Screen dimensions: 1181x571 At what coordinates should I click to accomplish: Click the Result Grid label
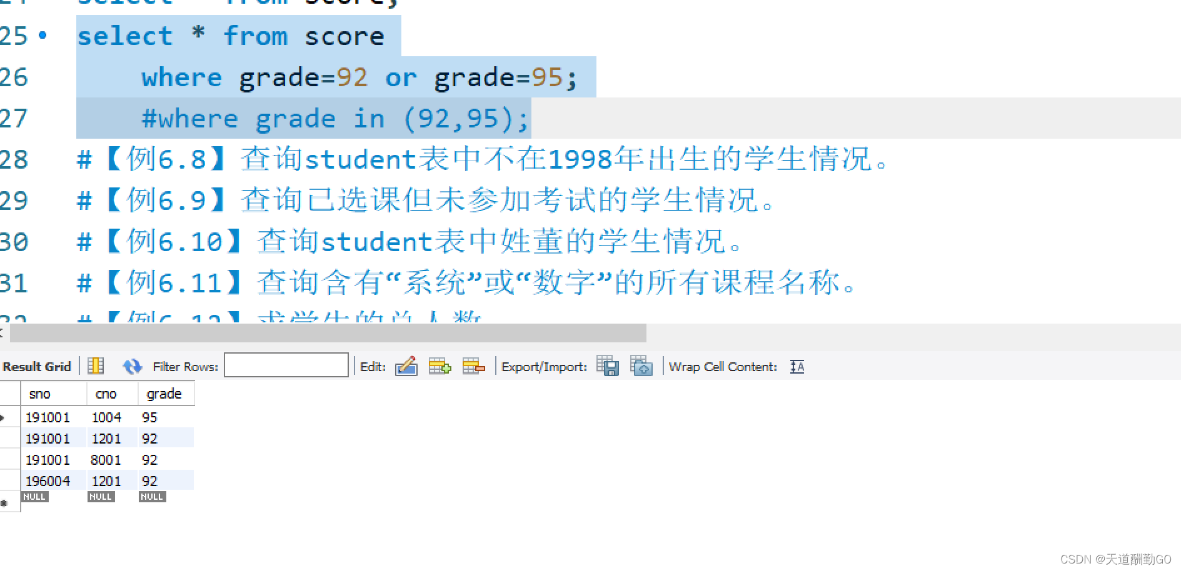pyautogui.click(x=37, y=367)
